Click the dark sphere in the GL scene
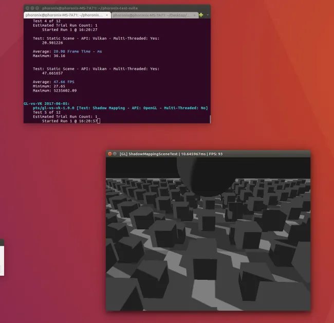Viewport: 334px width, 323px height. click(x=201, y=177)
